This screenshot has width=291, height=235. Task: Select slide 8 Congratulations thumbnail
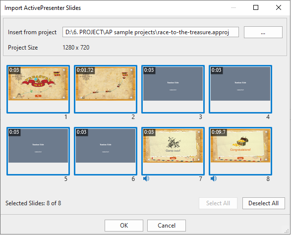[x=240, y=151]
